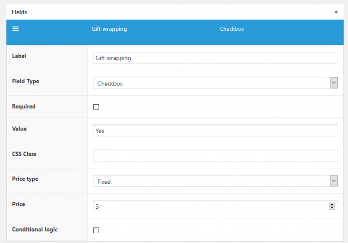
Task: Click the Fields panel heading
Action: point(20,11)
